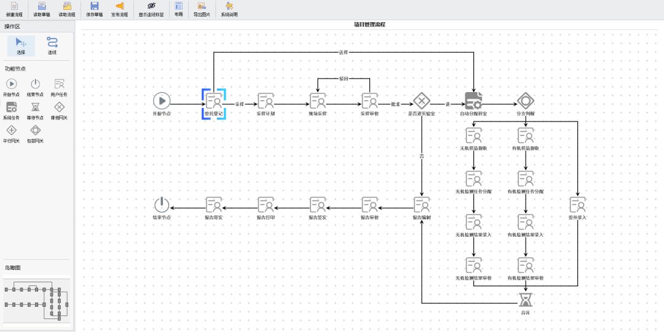The image size is (664, 332).
Task: Click the 鸟瞰图 minimap thumbnail
Action: tap(36, 300)
